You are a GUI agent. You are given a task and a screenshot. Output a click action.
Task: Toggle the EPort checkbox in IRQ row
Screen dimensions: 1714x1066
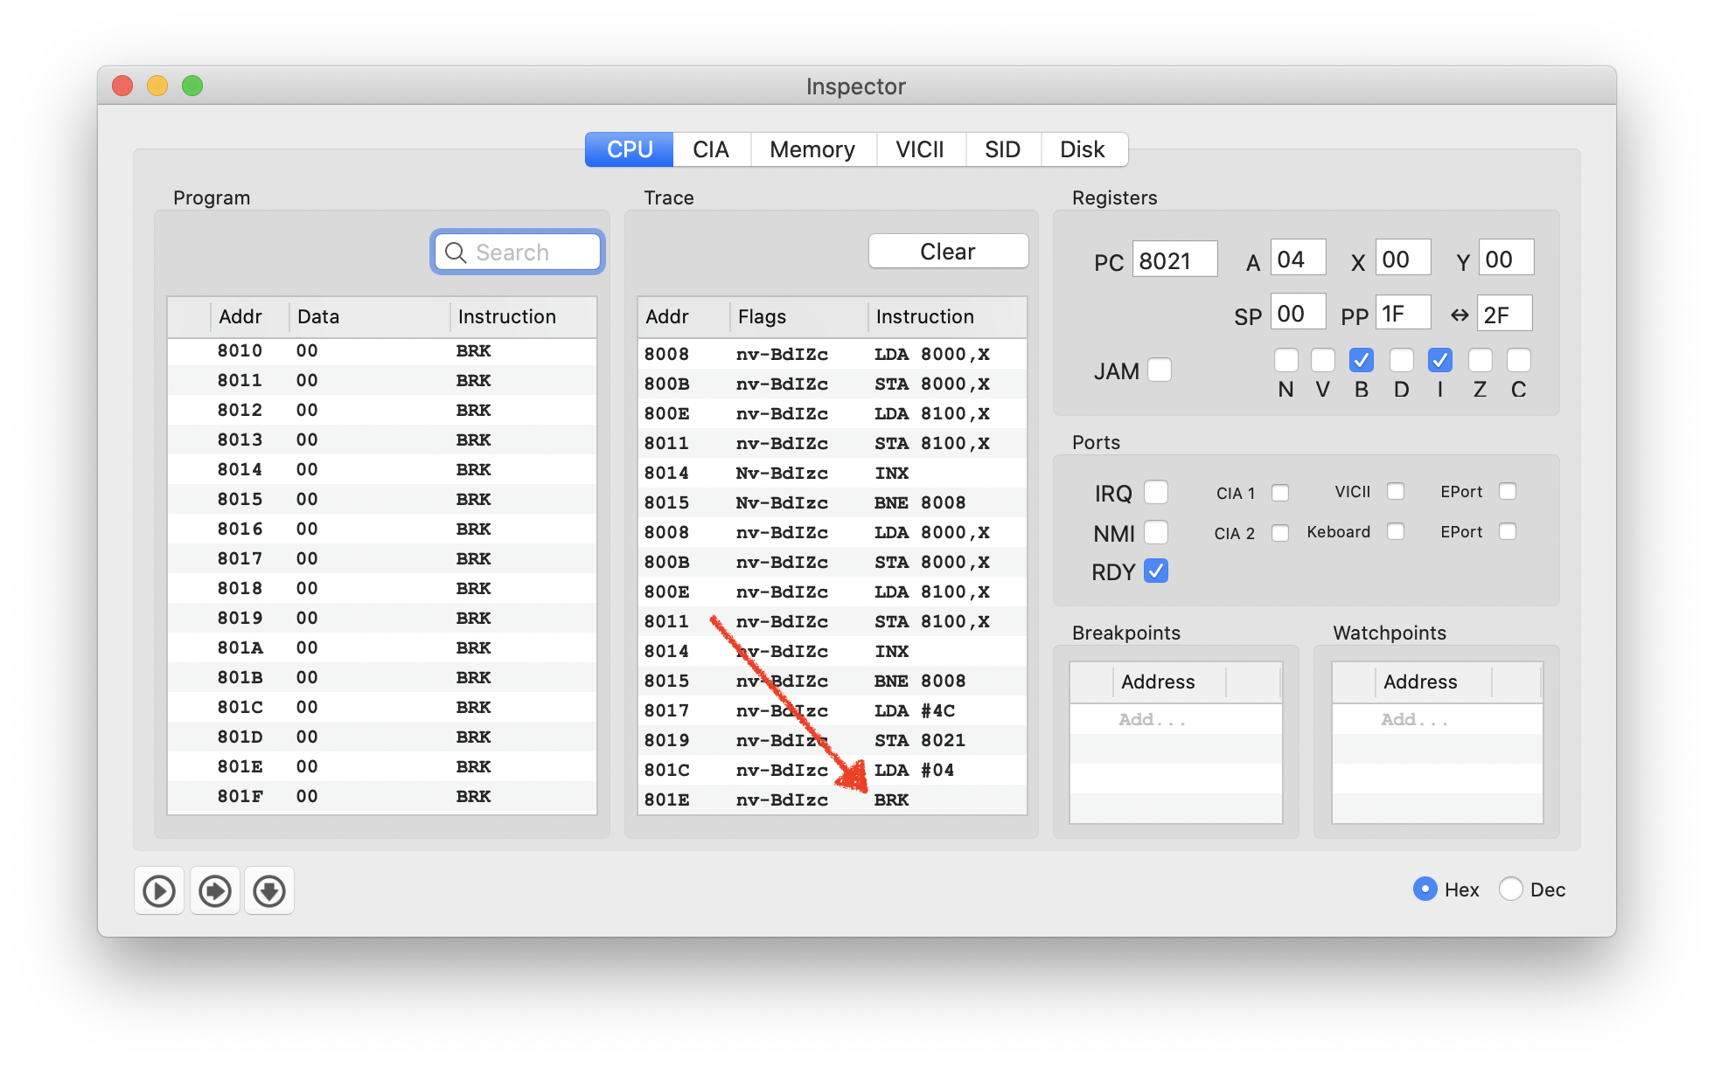tap(1508, 491)
